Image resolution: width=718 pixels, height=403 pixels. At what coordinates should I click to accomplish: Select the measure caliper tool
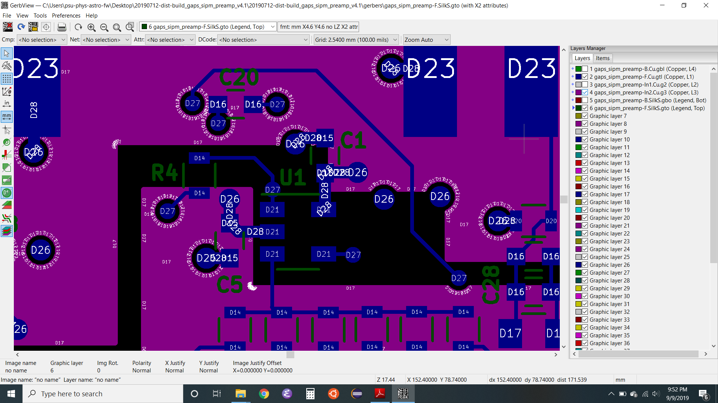pos(7,66)
